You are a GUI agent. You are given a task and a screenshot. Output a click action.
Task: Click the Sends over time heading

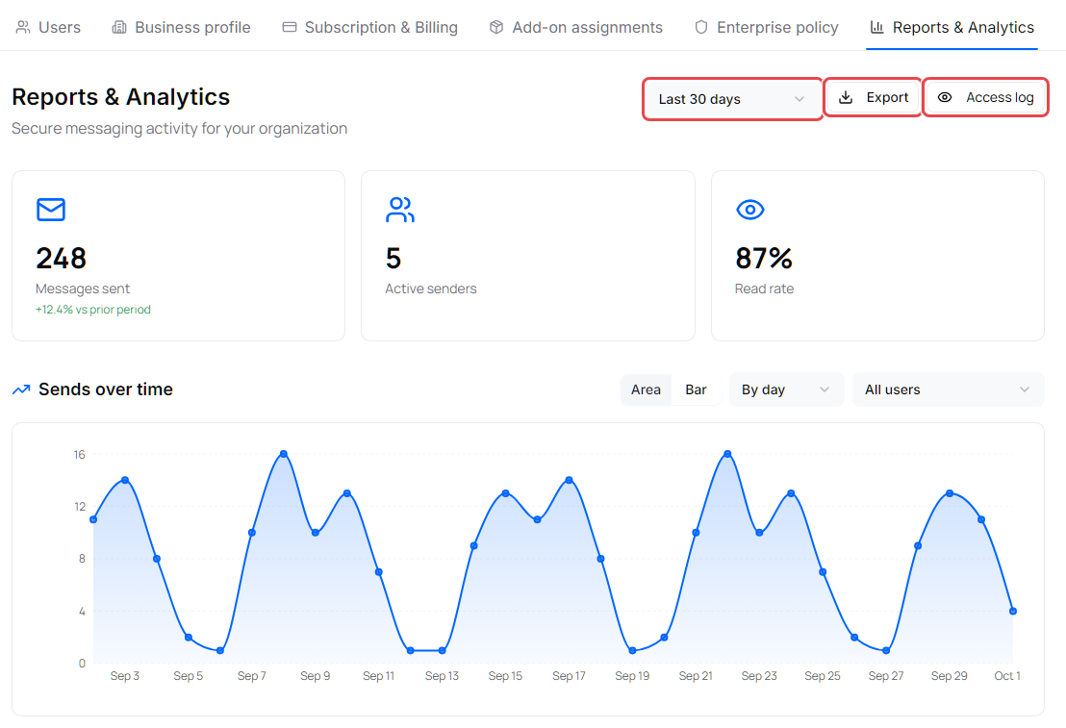[106, 389]
